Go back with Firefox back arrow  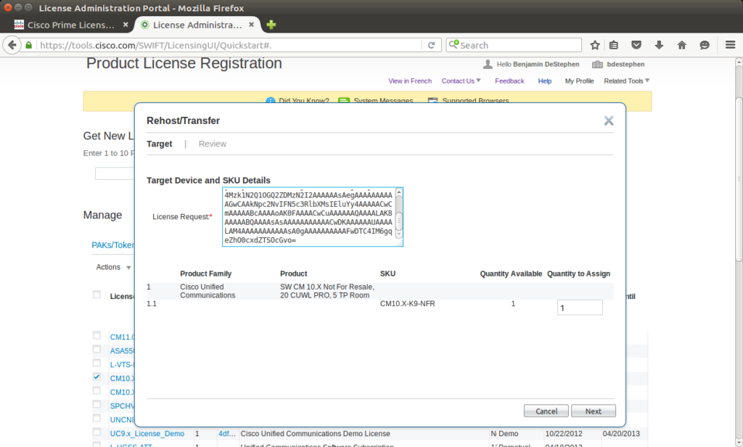click(12, 45)
